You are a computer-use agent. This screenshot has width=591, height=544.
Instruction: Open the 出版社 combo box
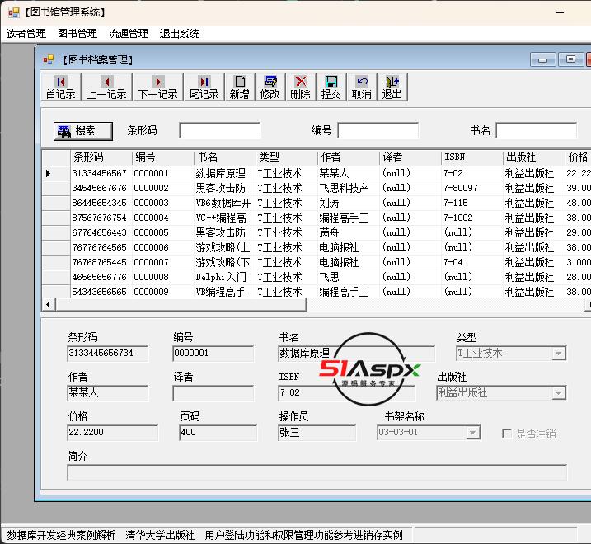(x=558, y=393)
